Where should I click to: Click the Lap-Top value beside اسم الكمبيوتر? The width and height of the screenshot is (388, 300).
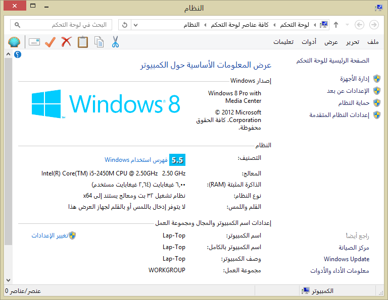point(174,235)
